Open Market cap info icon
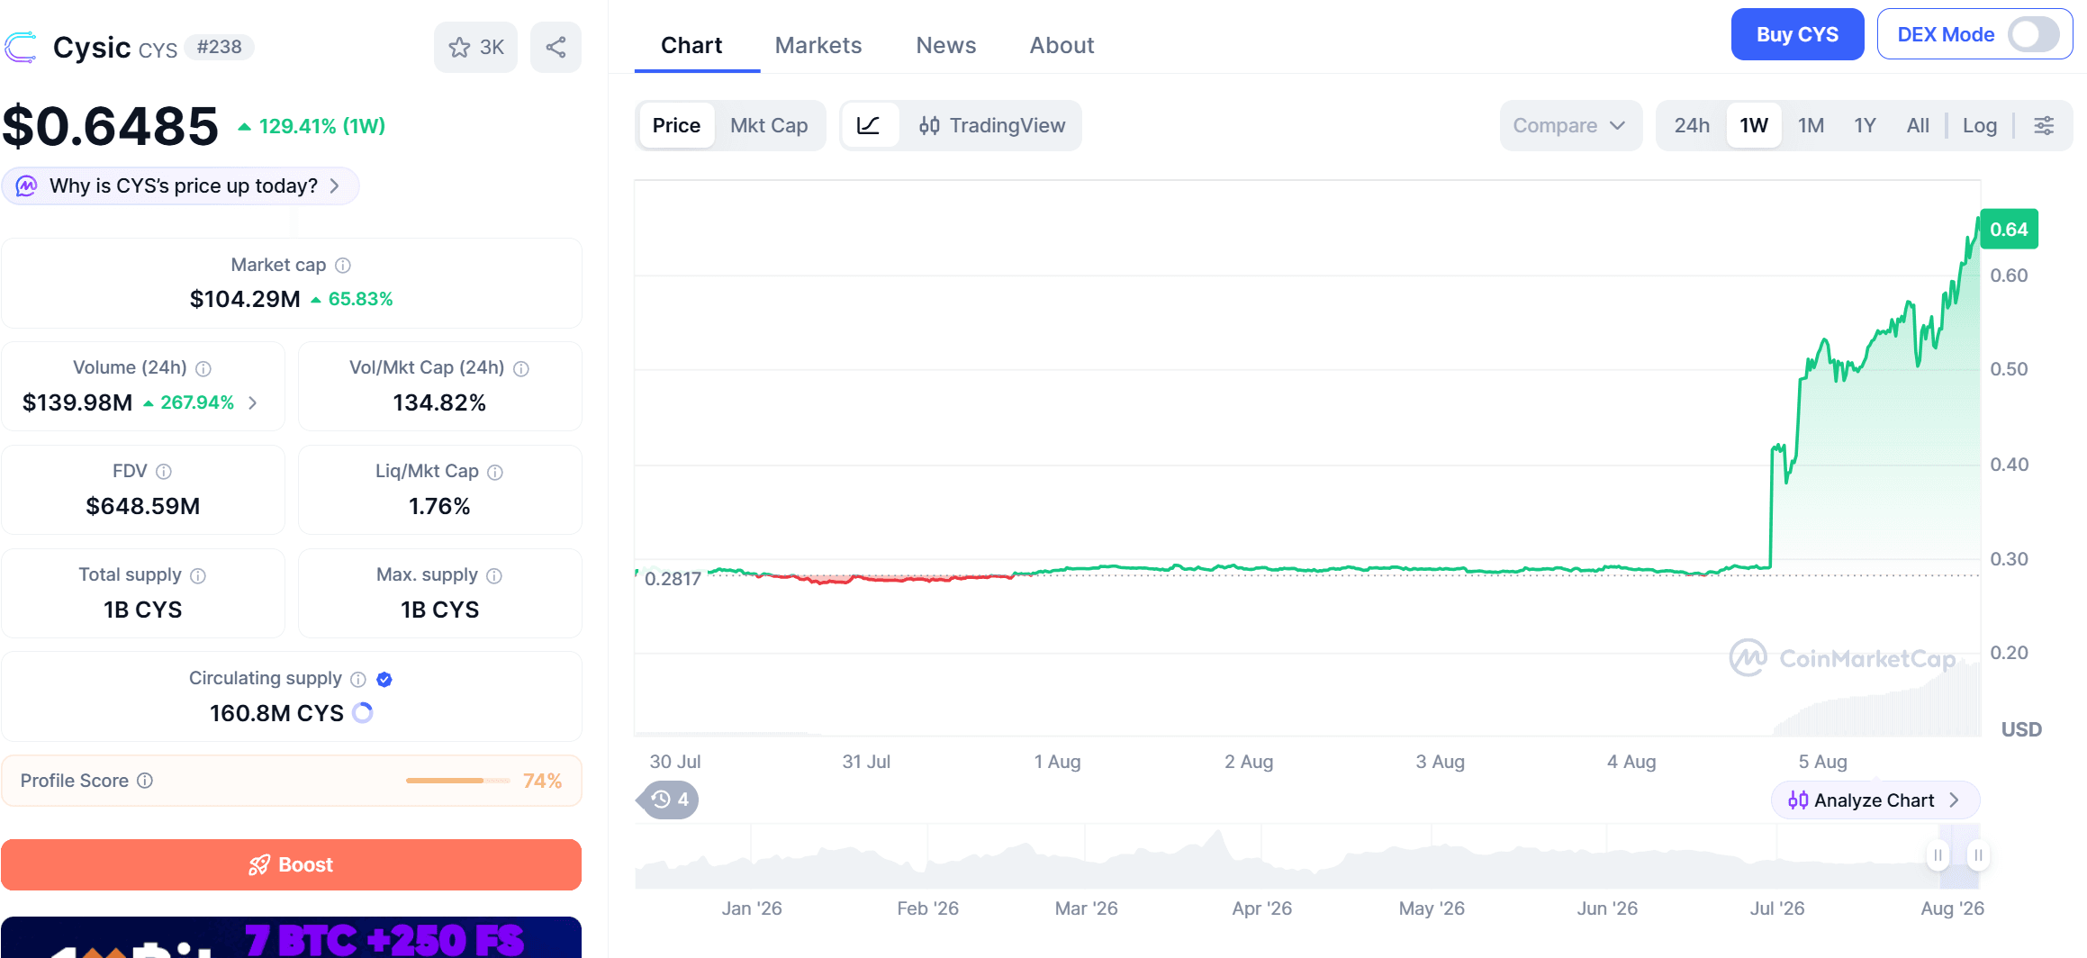The height and width of the screenshot is (958, 2087). [x=343, y=266]
